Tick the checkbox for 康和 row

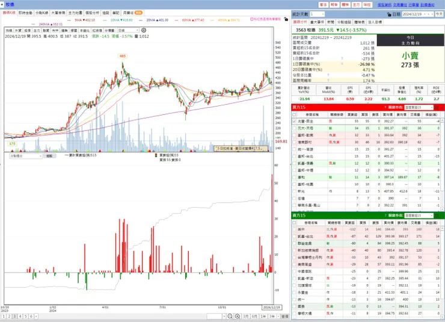point(294,177)
